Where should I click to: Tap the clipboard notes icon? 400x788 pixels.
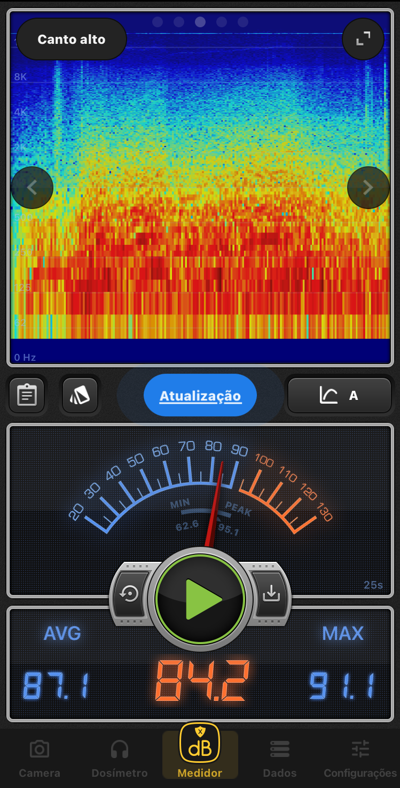click(x=27, y=396)
